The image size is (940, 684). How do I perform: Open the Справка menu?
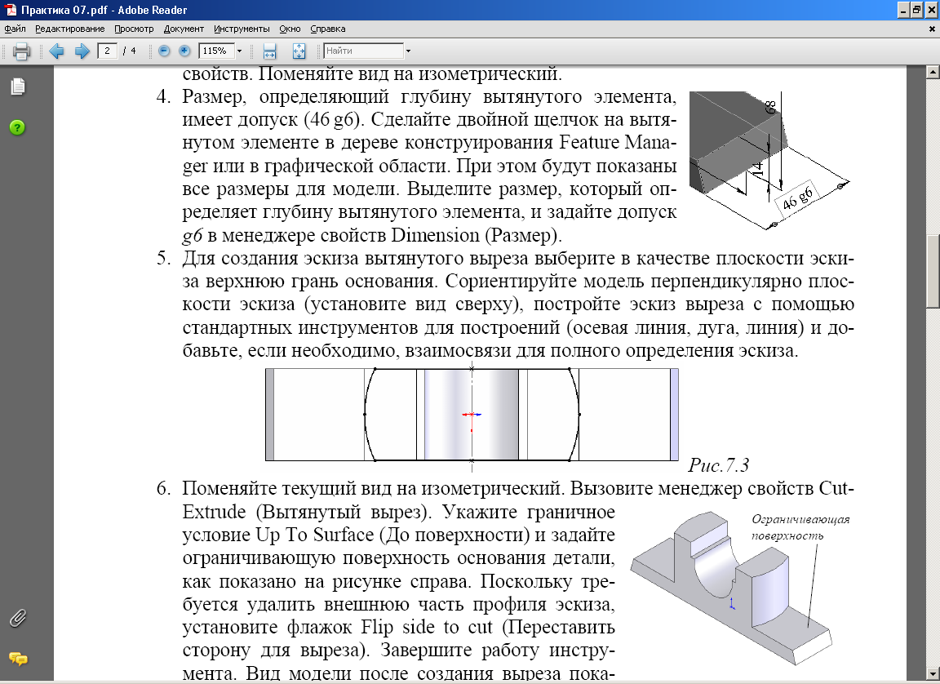[x=327, y=29]
